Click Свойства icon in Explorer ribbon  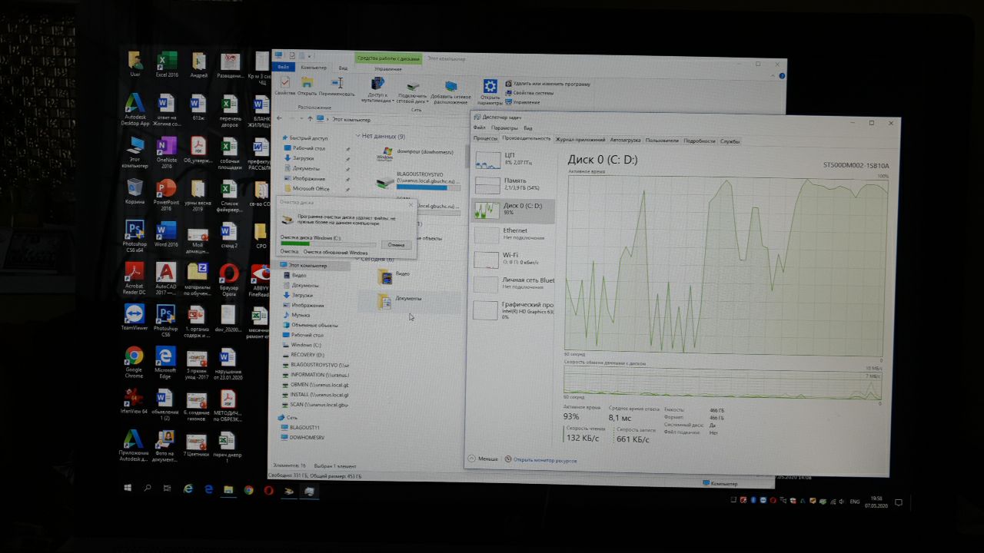tap(285, 85)
